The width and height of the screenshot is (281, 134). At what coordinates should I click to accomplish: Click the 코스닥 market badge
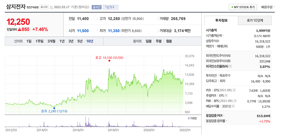pyautogui.click(x=44, y=7)
